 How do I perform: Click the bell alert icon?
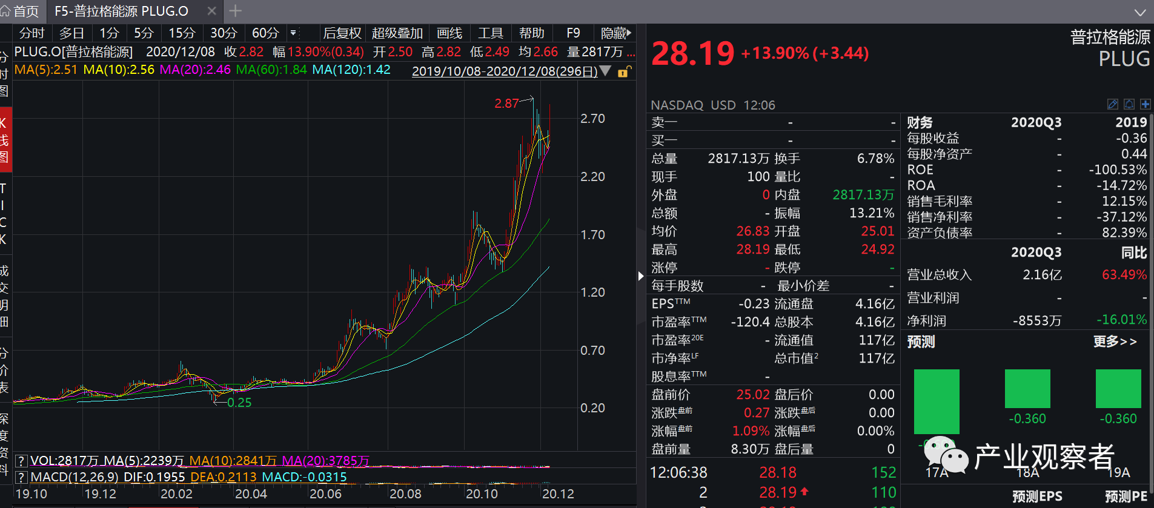[1129, 104]
